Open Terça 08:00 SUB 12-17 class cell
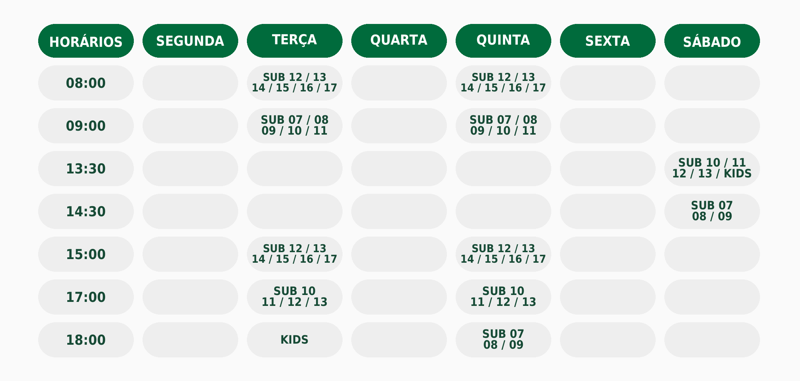Image resolution: width=800 pixels, height=381 pixels. click(295, 83)
